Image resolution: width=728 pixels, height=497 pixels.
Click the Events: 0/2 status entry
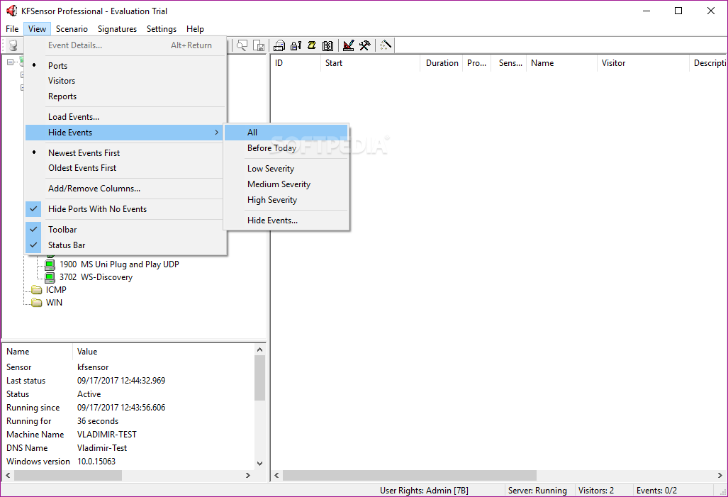pyautogui.click(x=656, y=491)
